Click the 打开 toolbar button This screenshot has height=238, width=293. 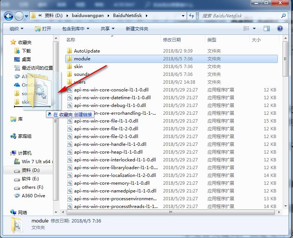[x=43, y=29]
